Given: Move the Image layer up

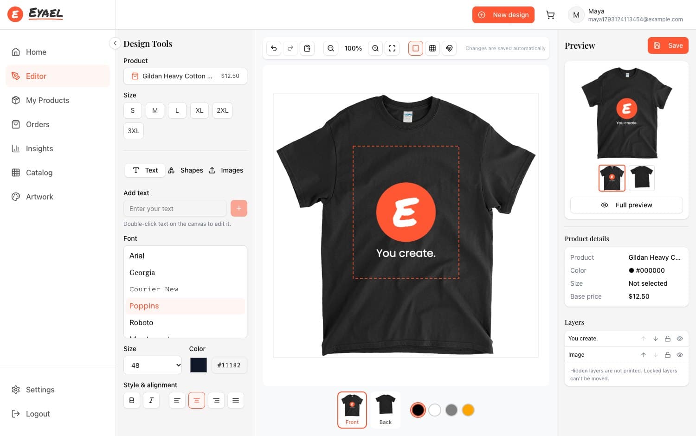Looking at the screenshot, I should (x=644, y=355).
